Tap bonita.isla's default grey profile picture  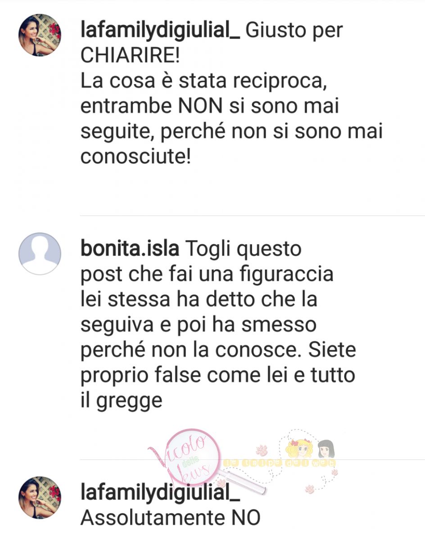(x=40, y=253)
